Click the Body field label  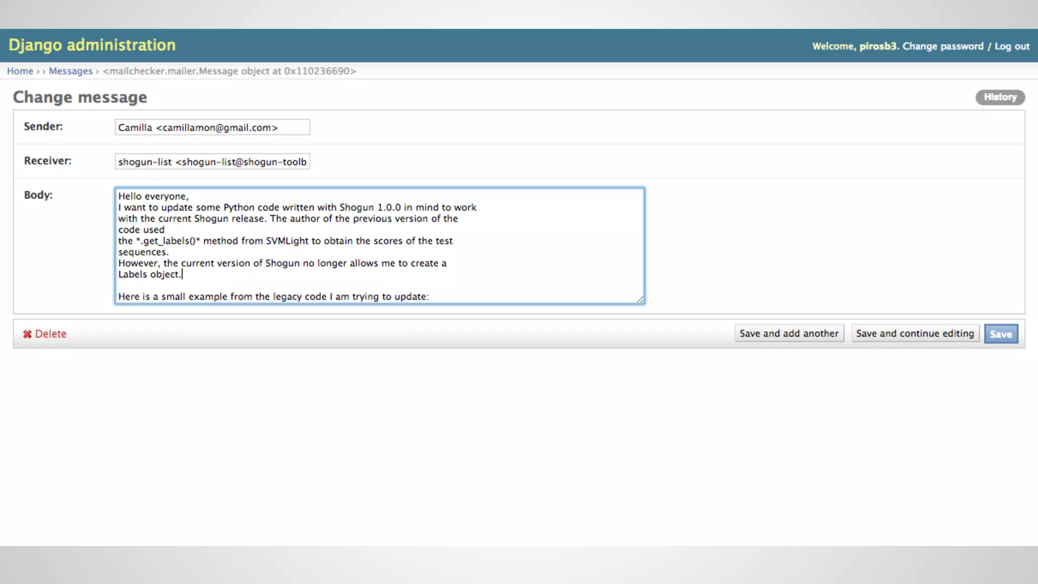[38, 195]
